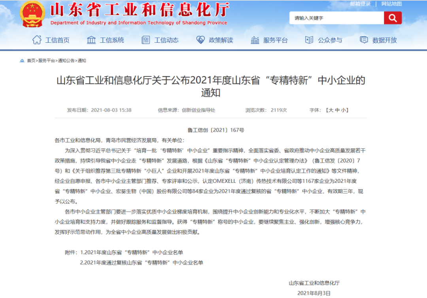427x298 pixels.
Task: Click the chart icon beside 服务平台
Action: [x=255, y=40]
